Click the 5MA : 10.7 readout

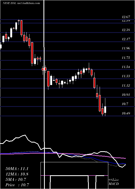coord(16,180)
